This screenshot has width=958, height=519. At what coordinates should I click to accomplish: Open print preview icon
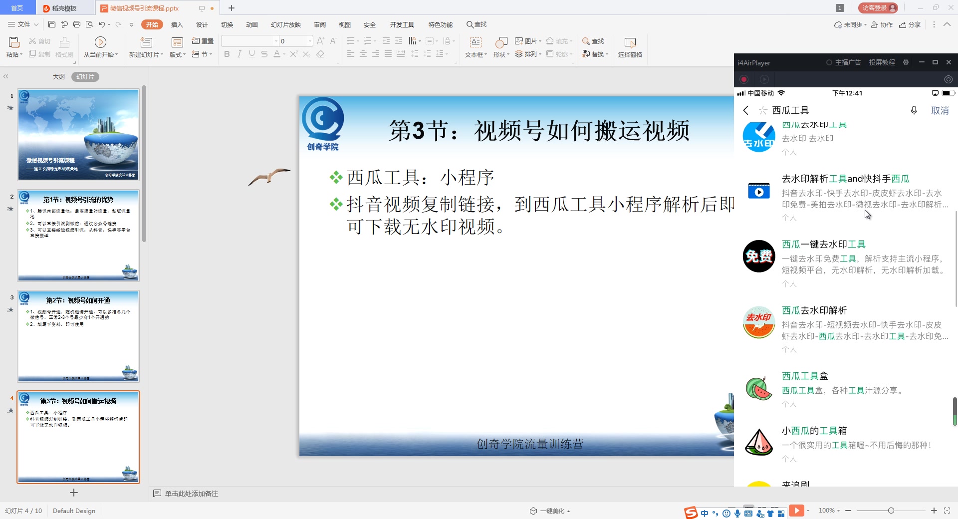[x=89, y=24]
